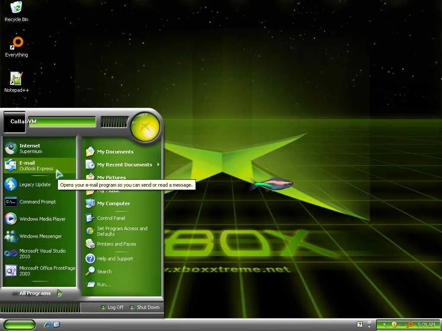The height and width of the screenshot is (331, 442).
Task: Click Shut Down button
Action: (145, 307)
